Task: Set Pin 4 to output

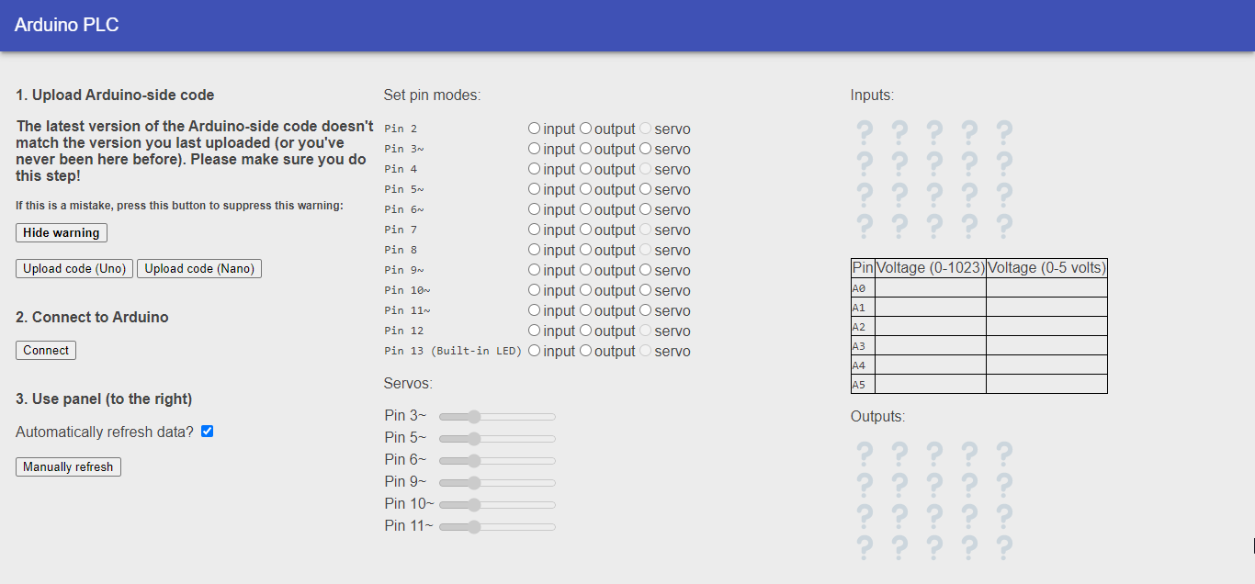Action: tap(585, 169)
